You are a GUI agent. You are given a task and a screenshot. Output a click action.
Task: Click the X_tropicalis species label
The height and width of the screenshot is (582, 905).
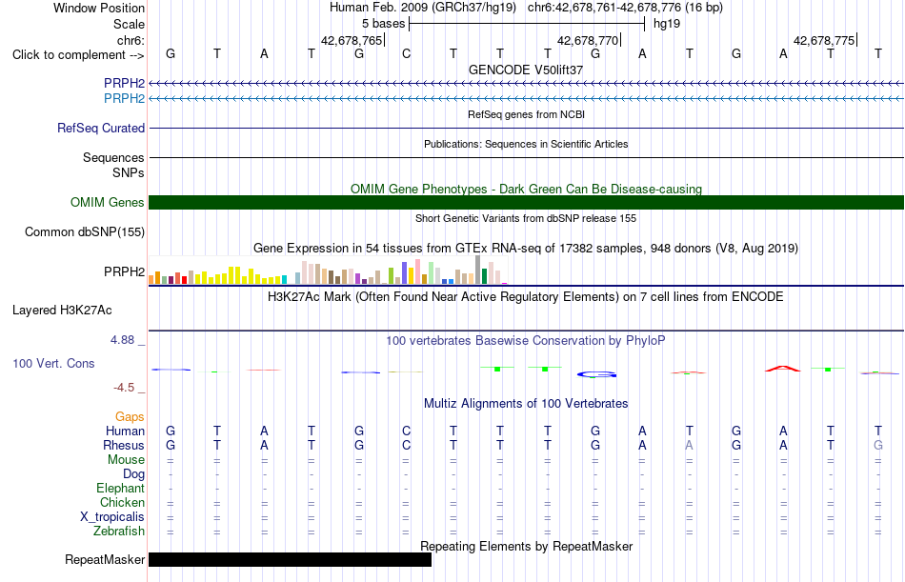[112, 517]
